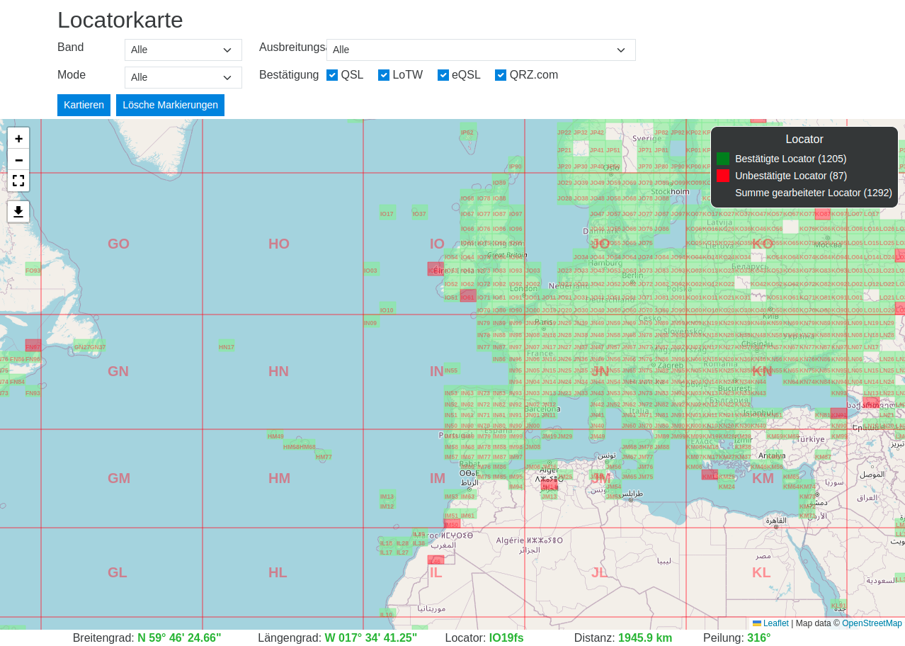Screen dimensions: 905x646
Task: Click the green confirmed locator legend swatch
Action: click(x=722, y=159)
